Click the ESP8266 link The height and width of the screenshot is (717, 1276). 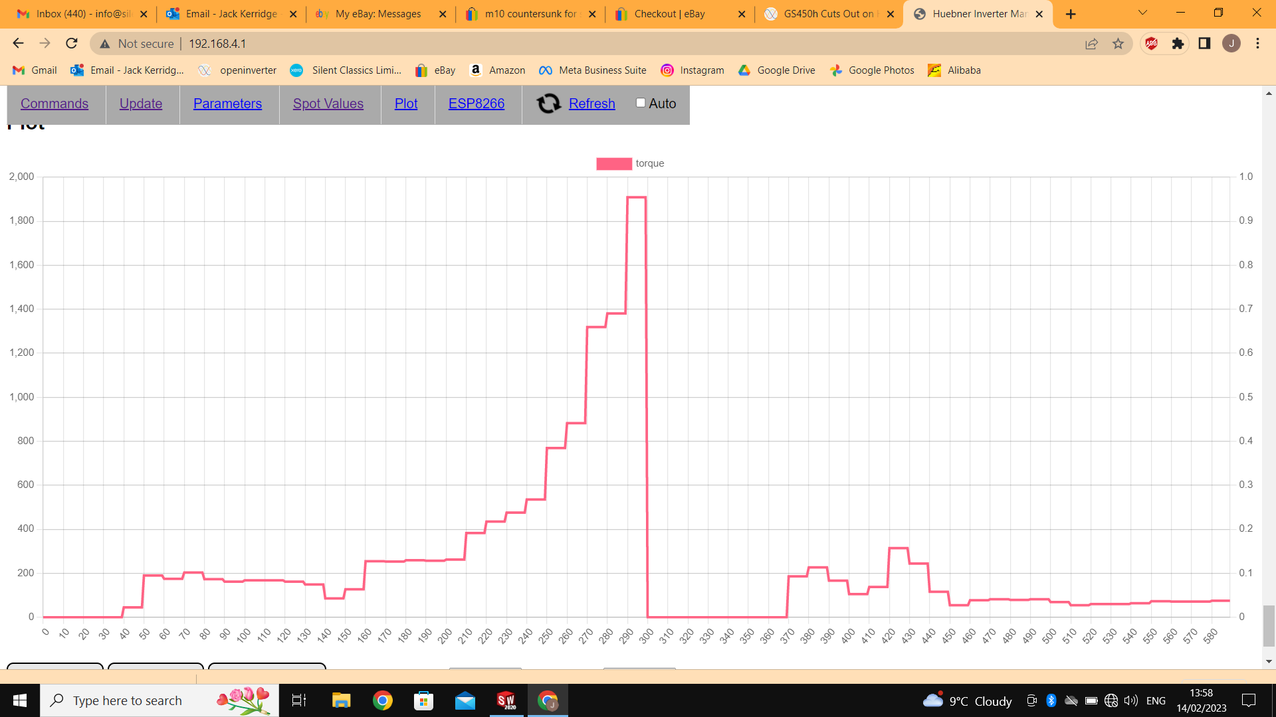(477, 104)
